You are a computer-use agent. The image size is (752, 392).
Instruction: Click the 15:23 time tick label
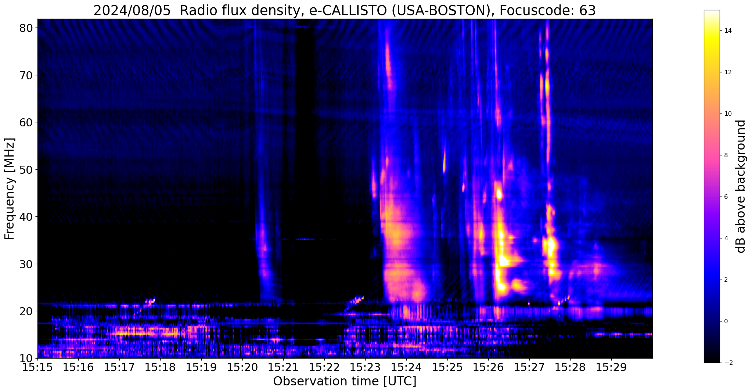pyautogui.click(x=366, y=367)
